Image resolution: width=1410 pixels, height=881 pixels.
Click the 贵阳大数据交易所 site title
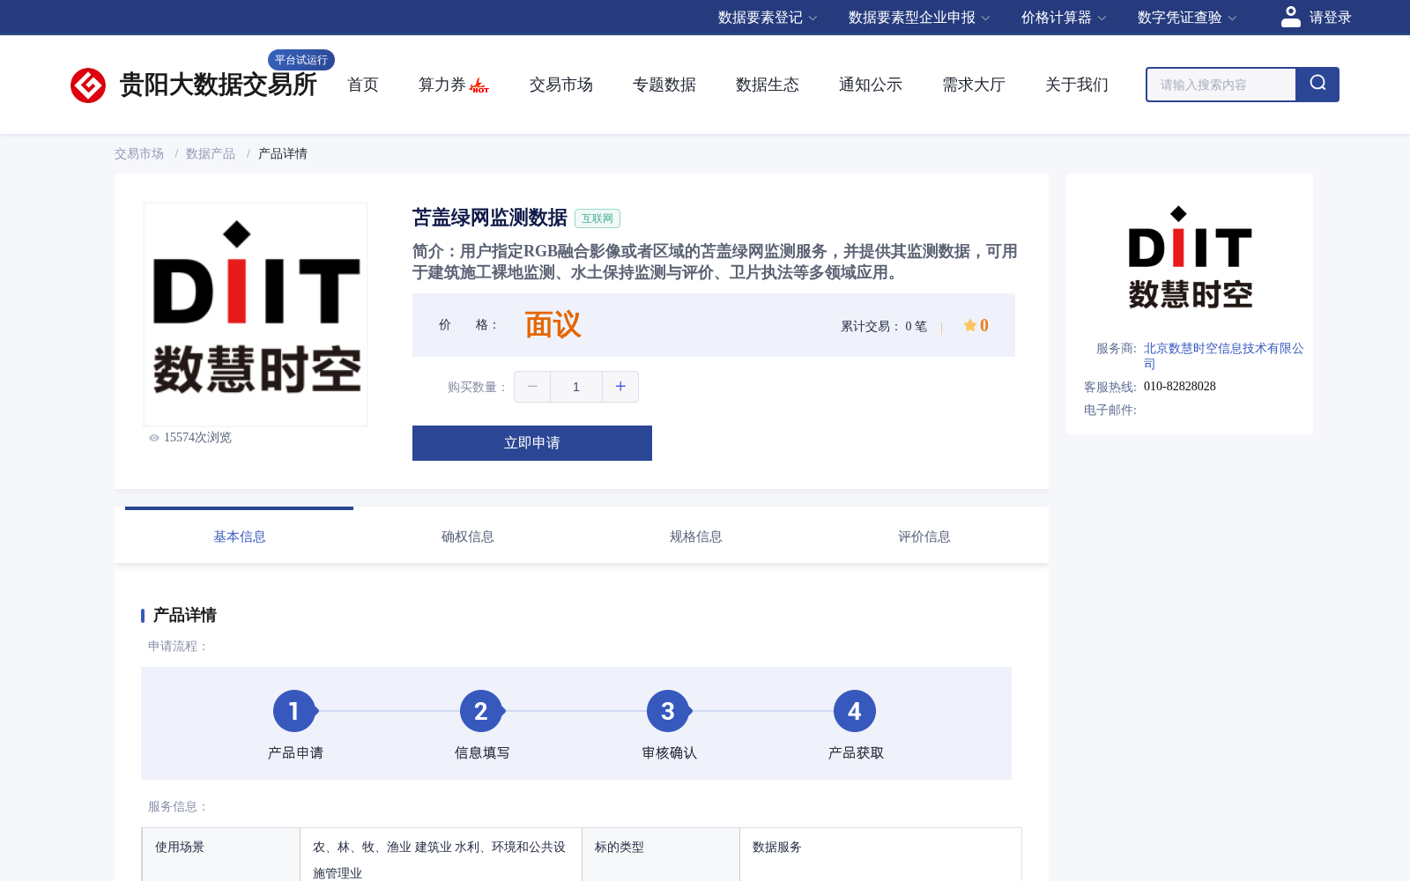(219, 85)
